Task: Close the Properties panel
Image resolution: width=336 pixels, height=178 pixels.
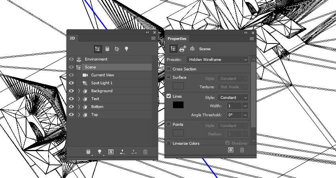Action: point(253,32)
